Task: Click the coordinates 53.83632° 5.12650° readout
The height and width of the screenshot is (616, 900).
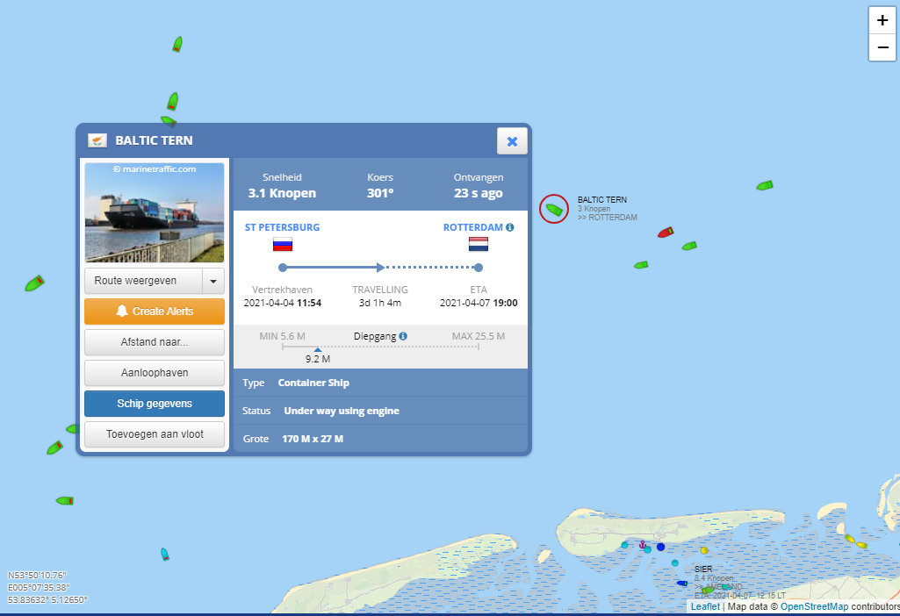Action: click(47, 600)
